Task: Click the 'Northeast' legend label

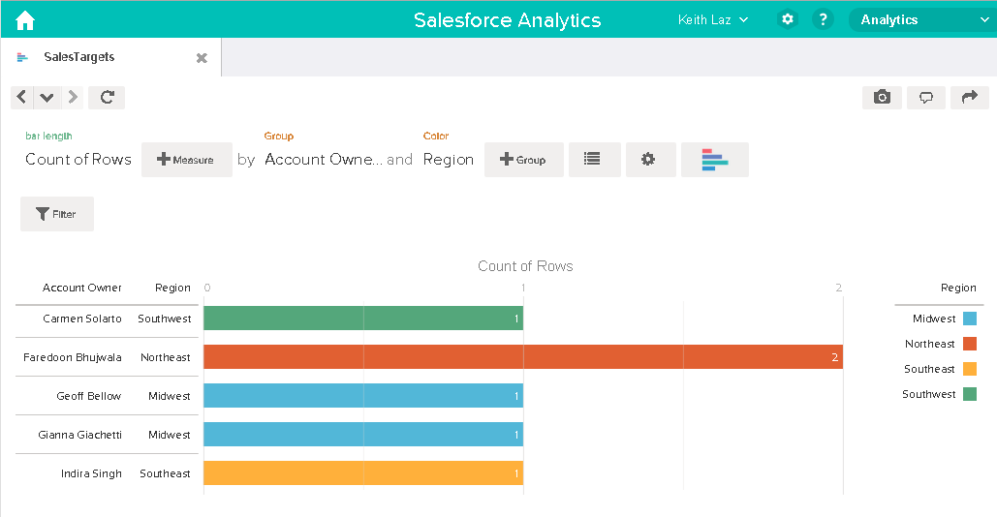Action: click(929, 344)
